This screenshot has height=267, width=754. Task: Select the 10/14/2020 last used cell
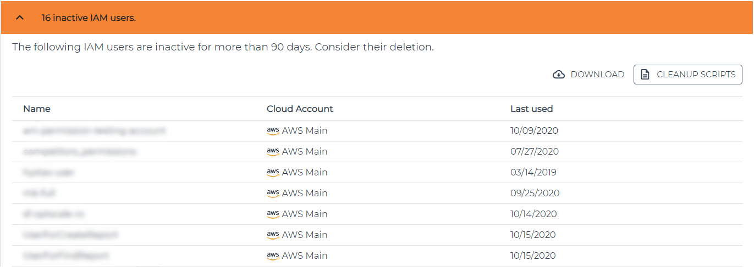533,214
